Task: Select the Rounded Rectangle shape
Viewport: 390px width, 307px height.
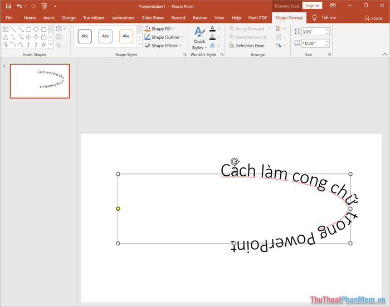Action: tap(44, 29)
